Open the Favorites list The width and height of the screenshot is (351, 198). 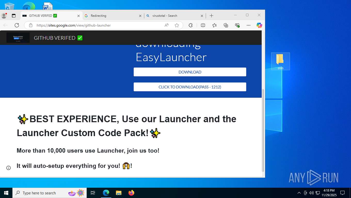point(214,25)
